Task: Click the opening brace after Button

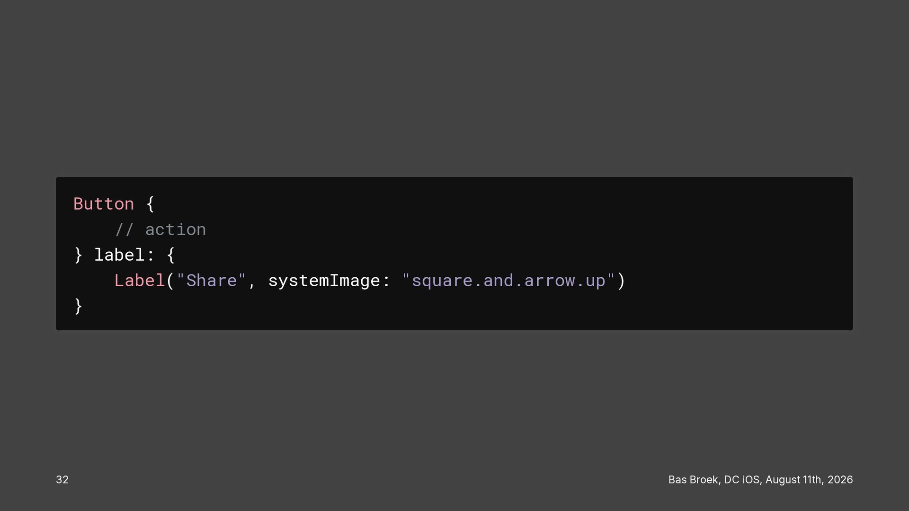Action: click(x=150, y=204)
